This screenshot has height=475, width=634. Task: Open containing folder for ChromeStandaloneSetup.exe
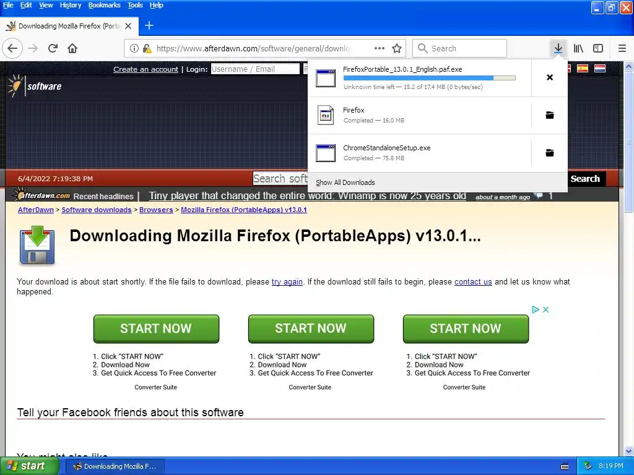550,153
